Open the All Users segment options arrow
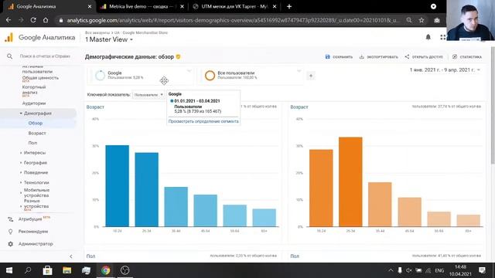This screenshot has width=495, height=278. point(299,71)
